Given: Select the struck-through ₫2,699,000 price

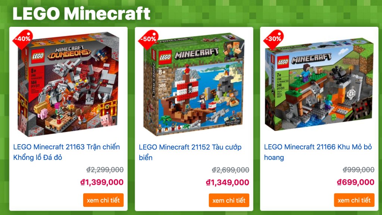Looking at the screenshot, I should (x=231, y=170).
